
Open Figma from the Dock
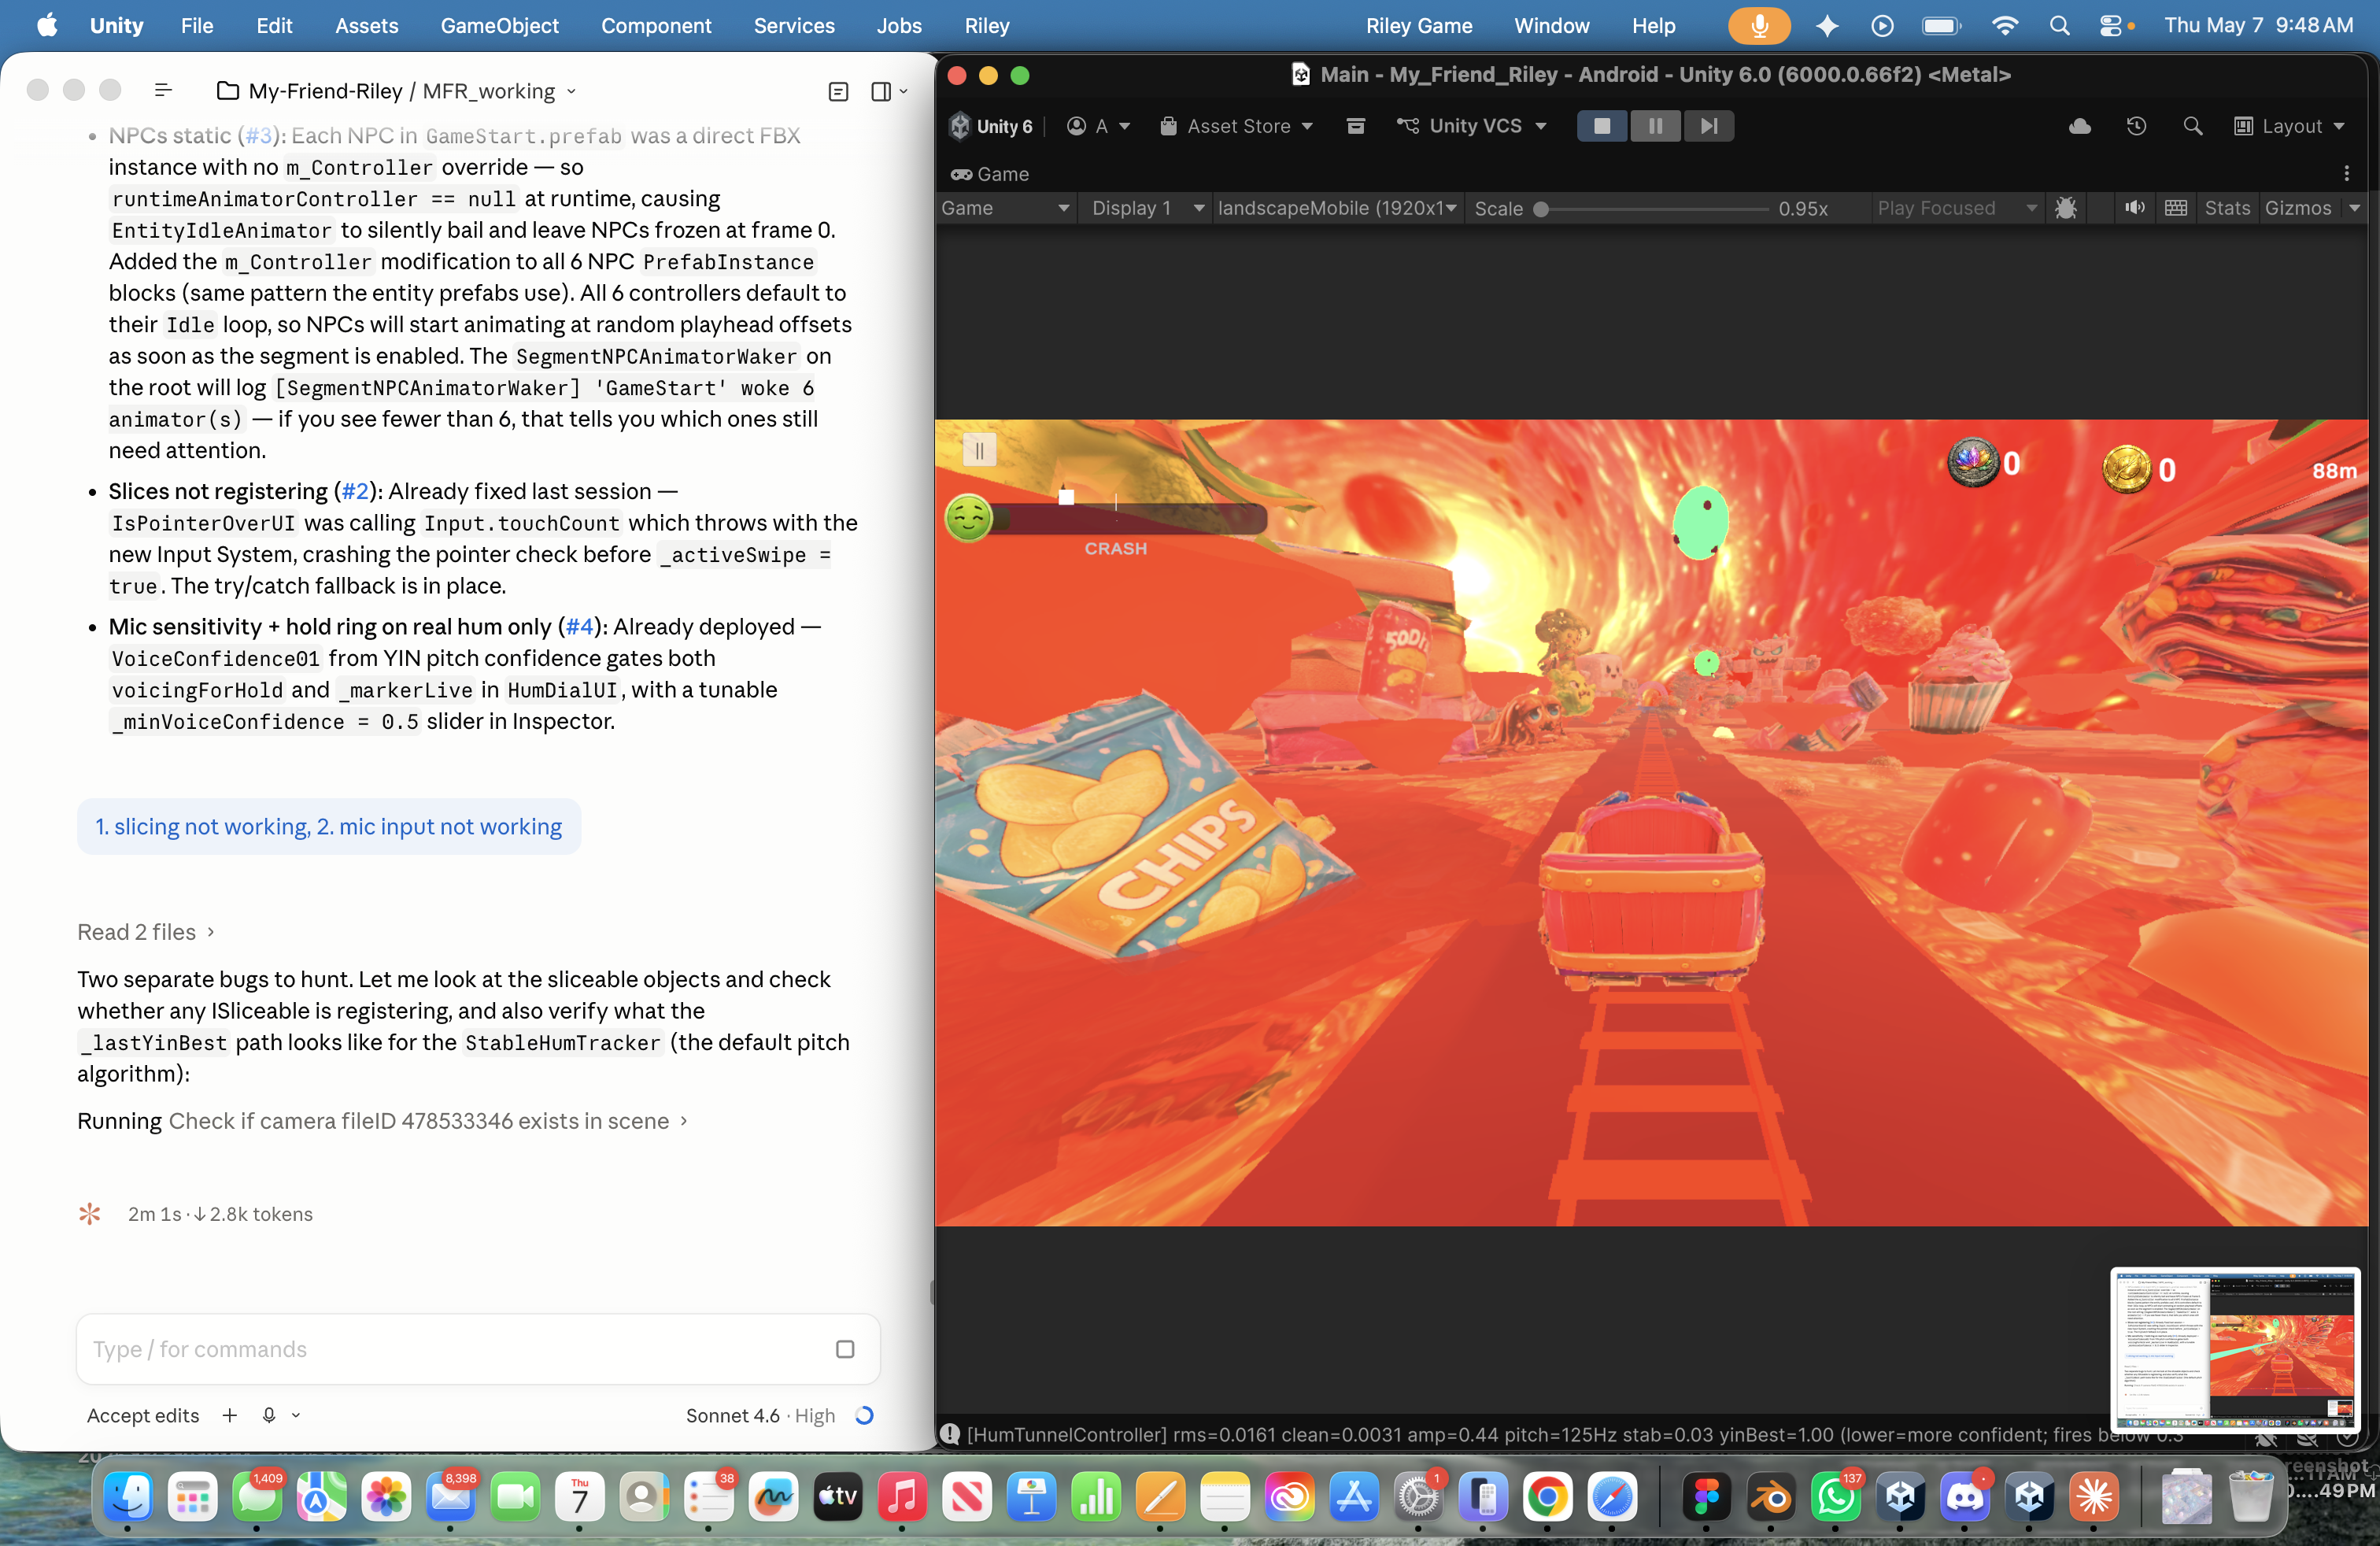click(x=1706, y=1497)
